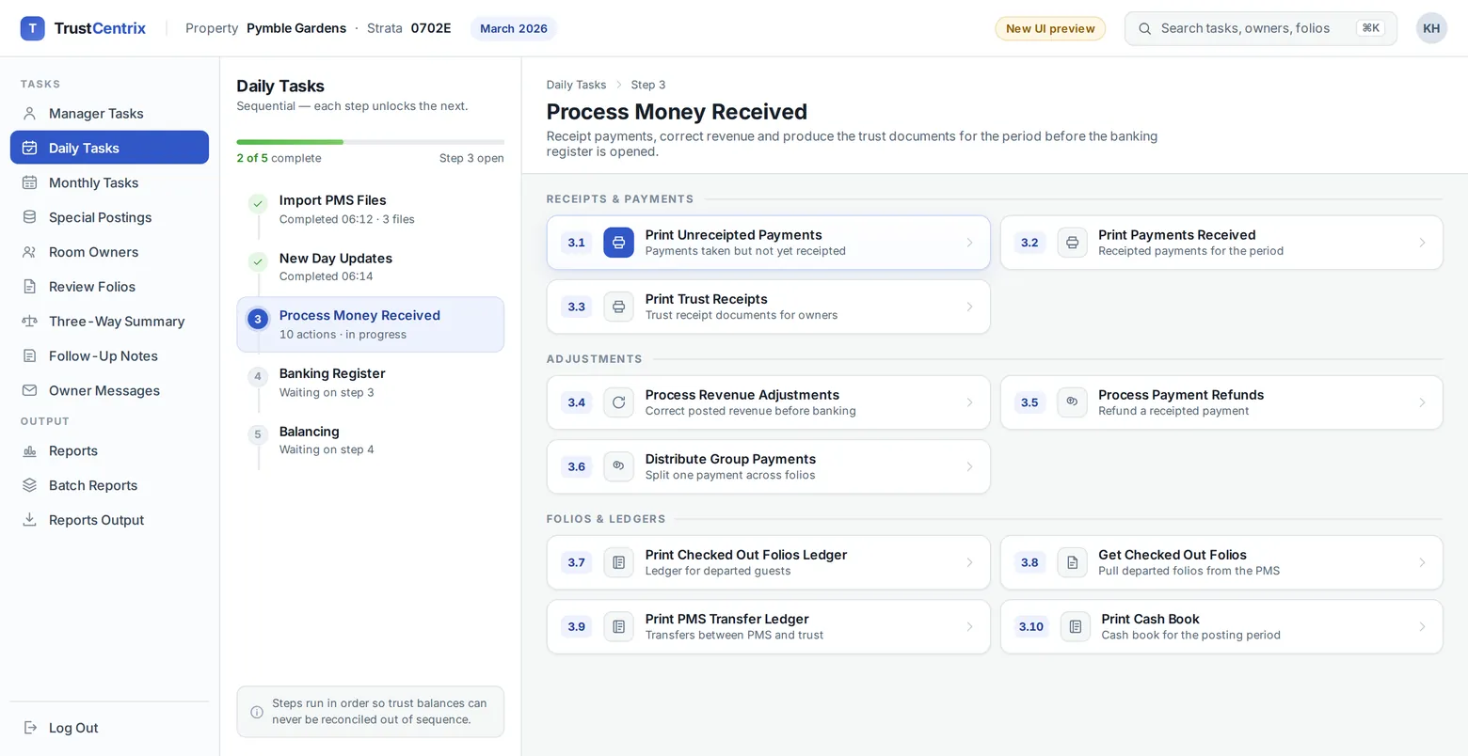Viewport: 1468px width, 756px height.
Task: Select the March 2026 period chip
Action: (514, 28)
